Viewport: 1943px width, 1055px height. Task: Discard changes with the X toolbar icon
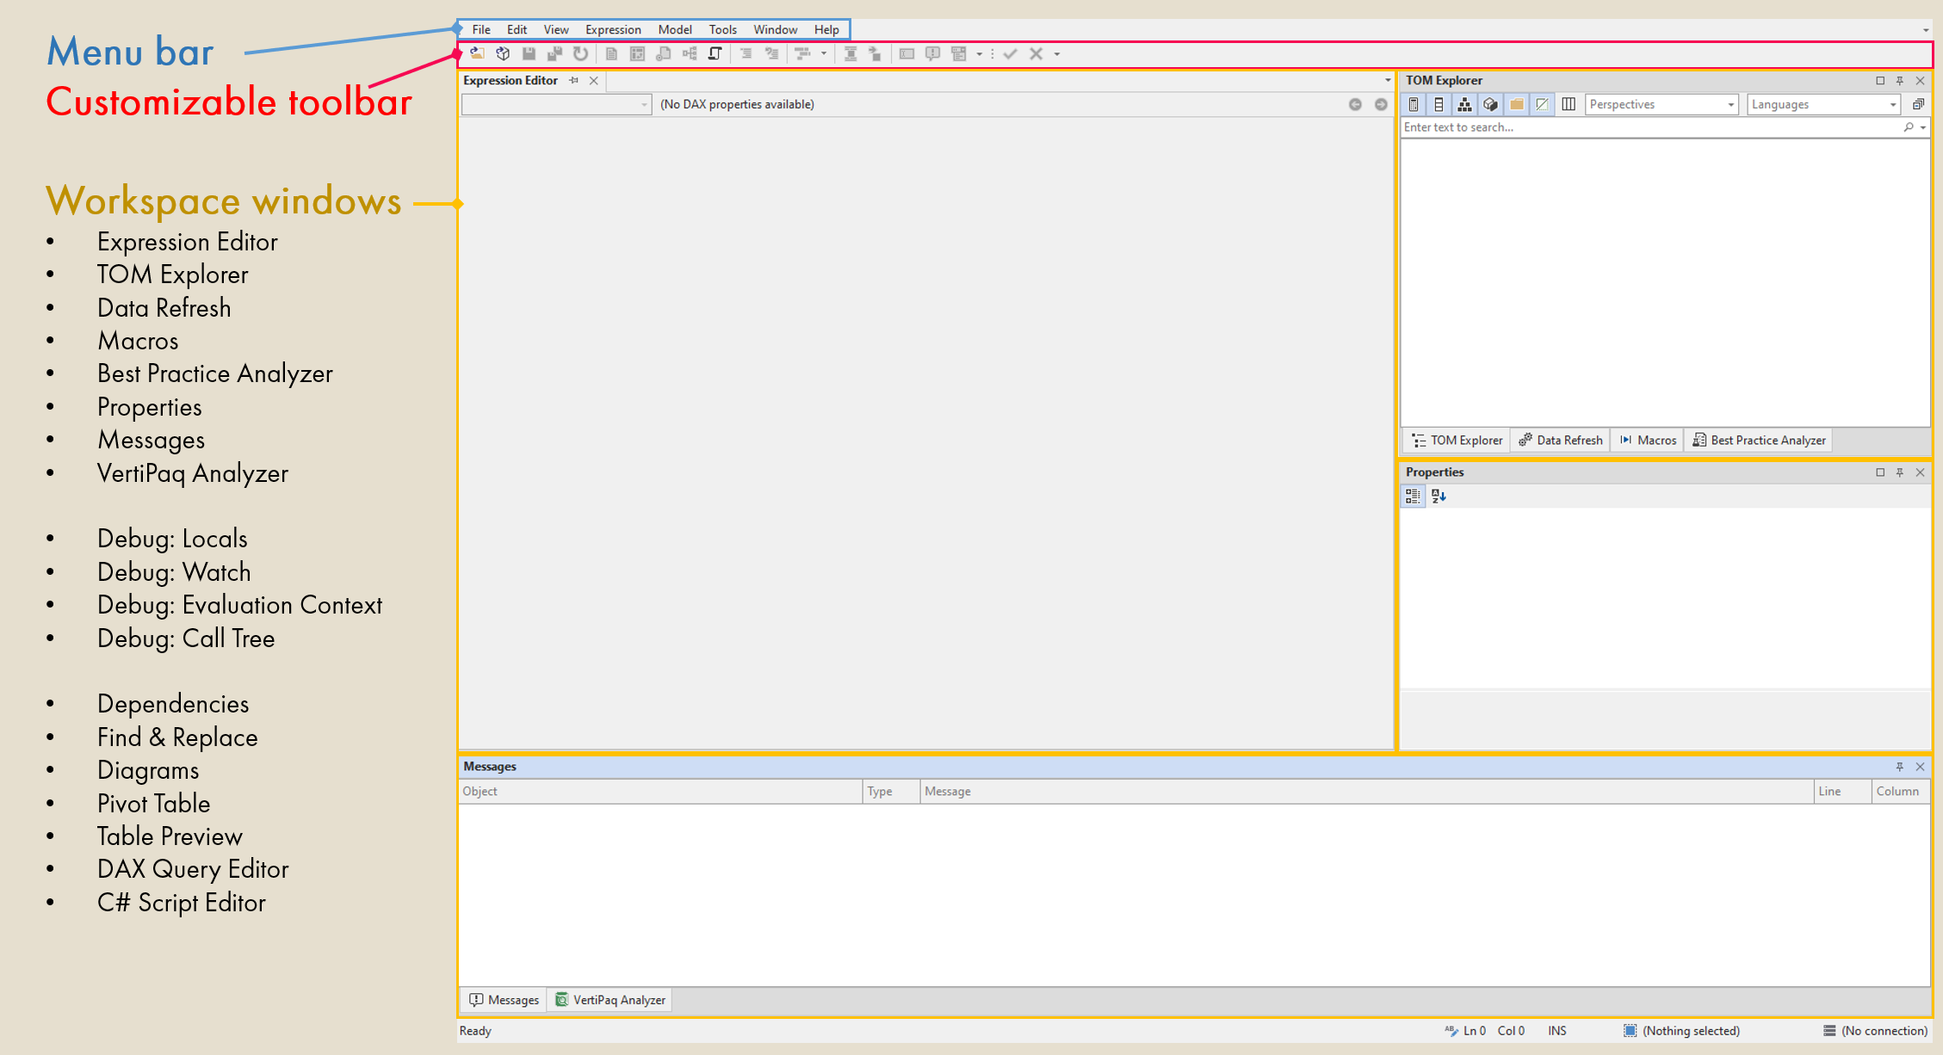click(1036, 53)
